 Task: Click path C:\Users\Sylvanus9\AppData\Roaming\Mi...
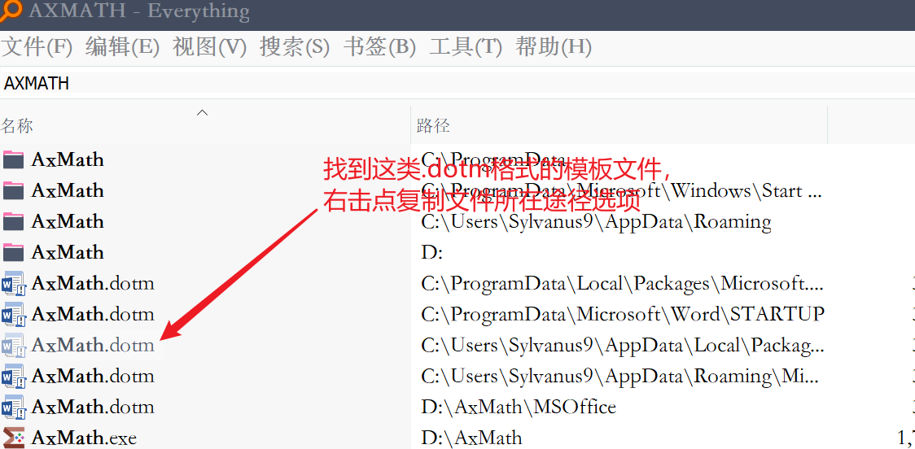619,376
